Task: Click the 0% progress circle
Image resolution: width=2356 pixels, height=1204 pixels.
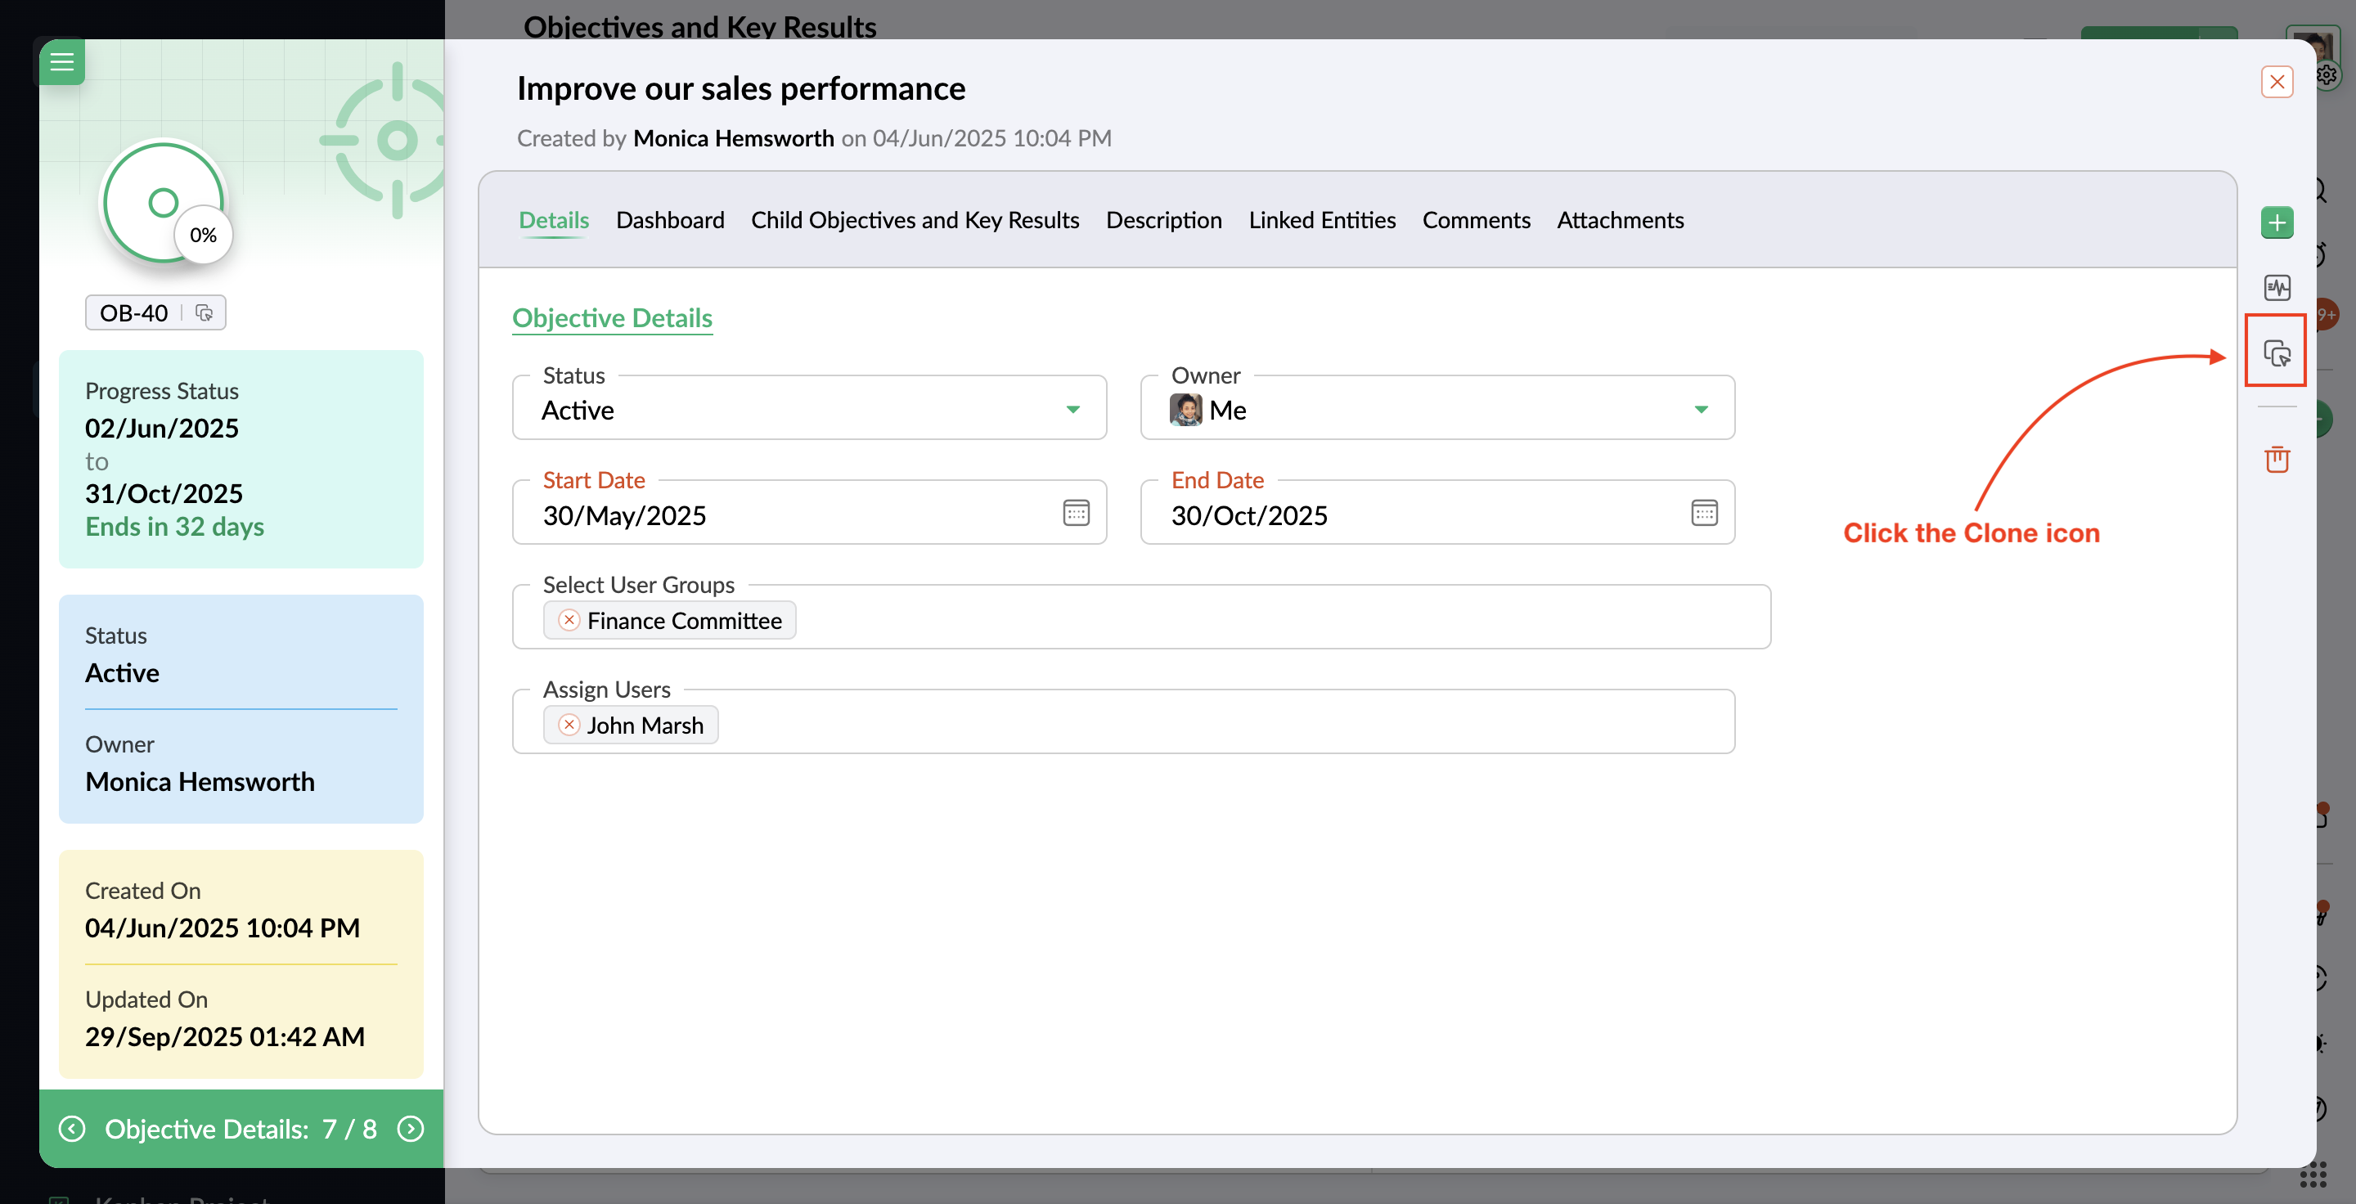Action: pyautogui.click(x=164, y=202)
